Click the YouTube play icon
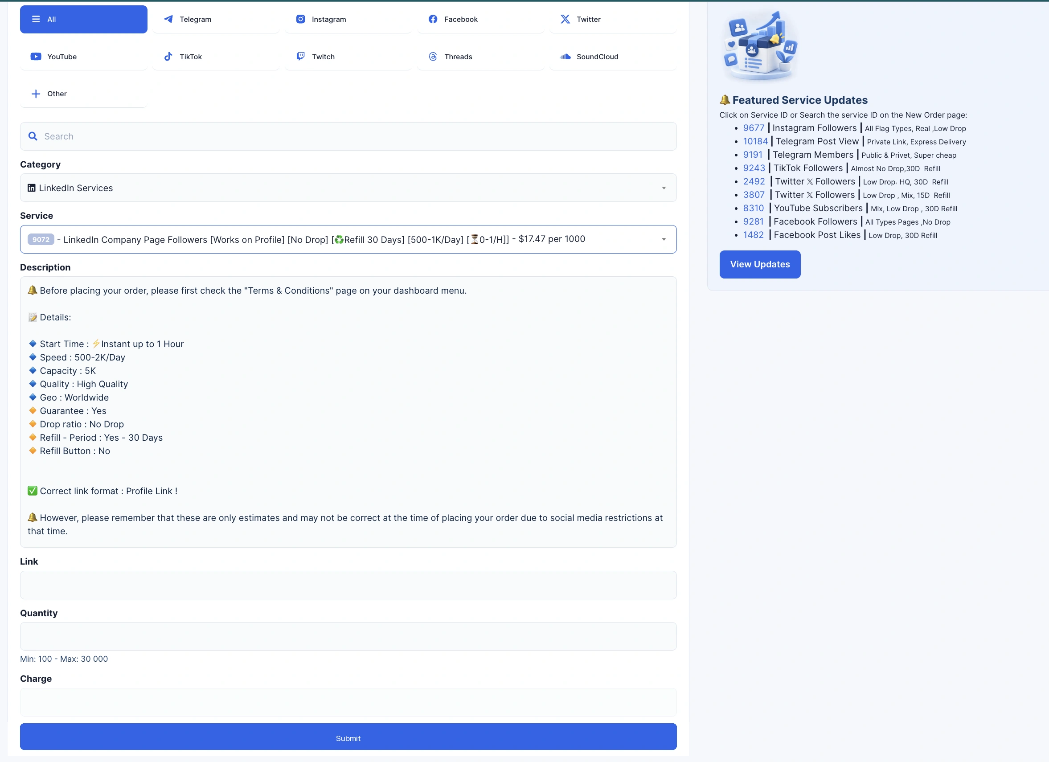This screenshot has height=762, width=1049. click(36, 57)
